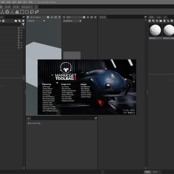The image size is (174, 174).
Task: Click the duplicate icon in scene panel
Action: 19,21
